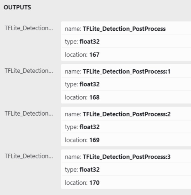191x195 pixels.
Task: Click float32 type above location 168
Action: pyautogui.click(x=89, y=84)
